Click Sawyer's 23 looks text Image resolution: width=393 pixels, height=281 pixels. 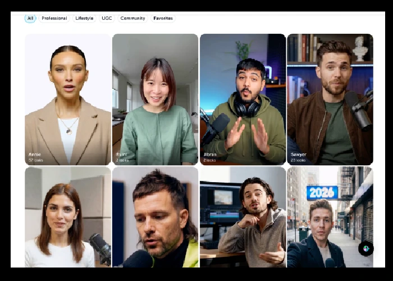(298, 160)
